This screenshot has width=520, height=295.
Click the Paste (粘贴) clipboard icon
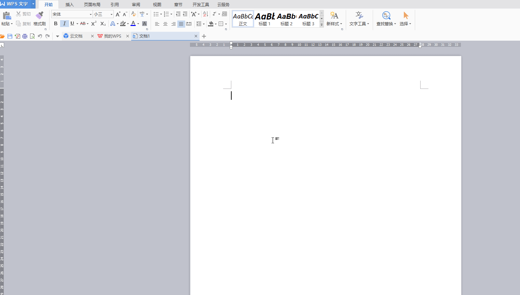6,16
